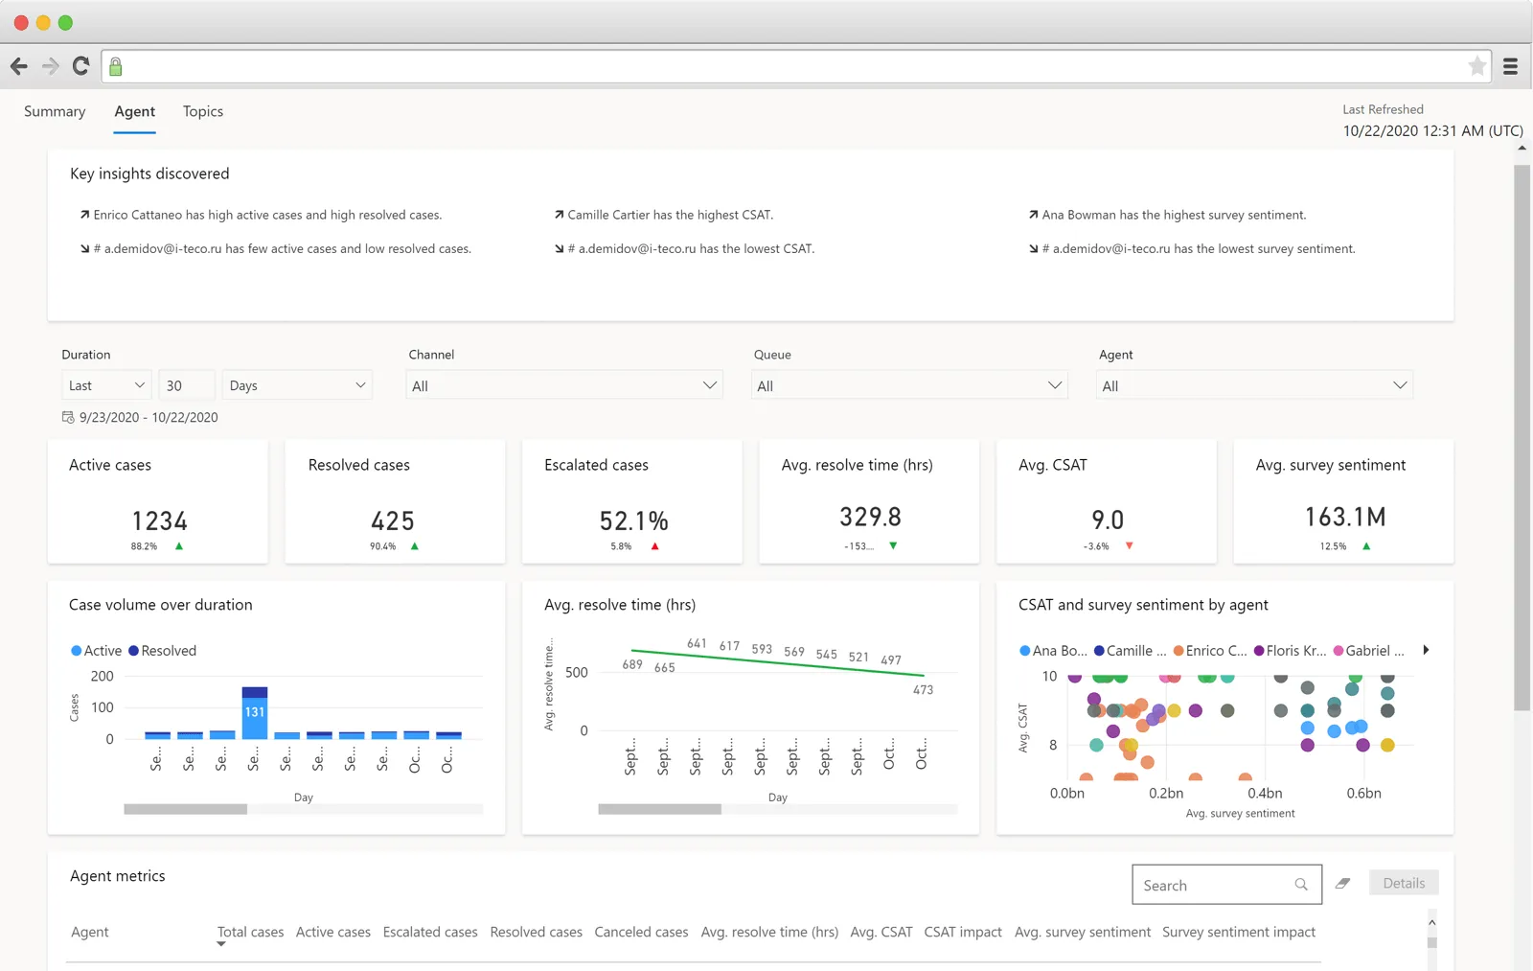Click the 473 data point on line chart
The height and width of the screenshot is (971, 1533).
924,677
